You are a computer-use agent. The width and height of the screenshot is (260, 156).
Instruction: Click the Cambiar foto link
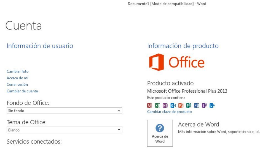point(18,71)
